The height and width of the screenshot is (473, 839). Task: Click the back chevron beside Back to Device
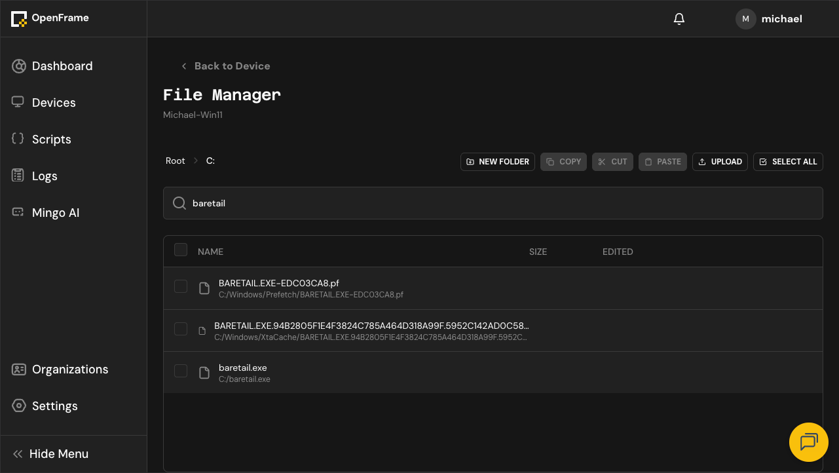tap(184, 66)
